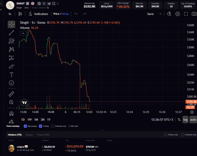Take a chart snapshot with camera icon
The image size is (197, 156).
[x=194, y=14]
